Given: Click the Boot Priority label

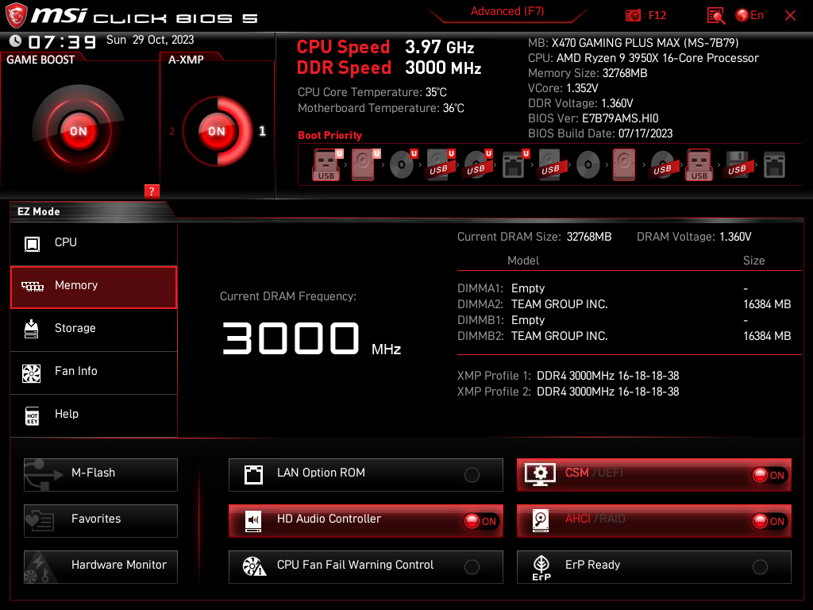Looking at the screenshot, I should click(x=329, y=135).
